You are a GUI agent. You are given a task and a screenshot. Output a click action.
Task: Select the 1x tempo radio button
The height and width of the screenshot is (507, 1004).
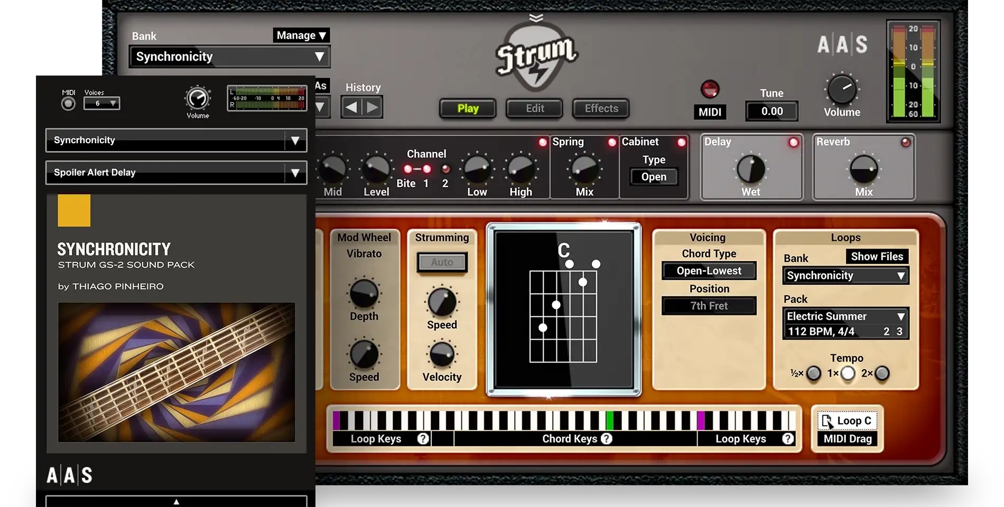pyautogui.click(x=848, y=373)
